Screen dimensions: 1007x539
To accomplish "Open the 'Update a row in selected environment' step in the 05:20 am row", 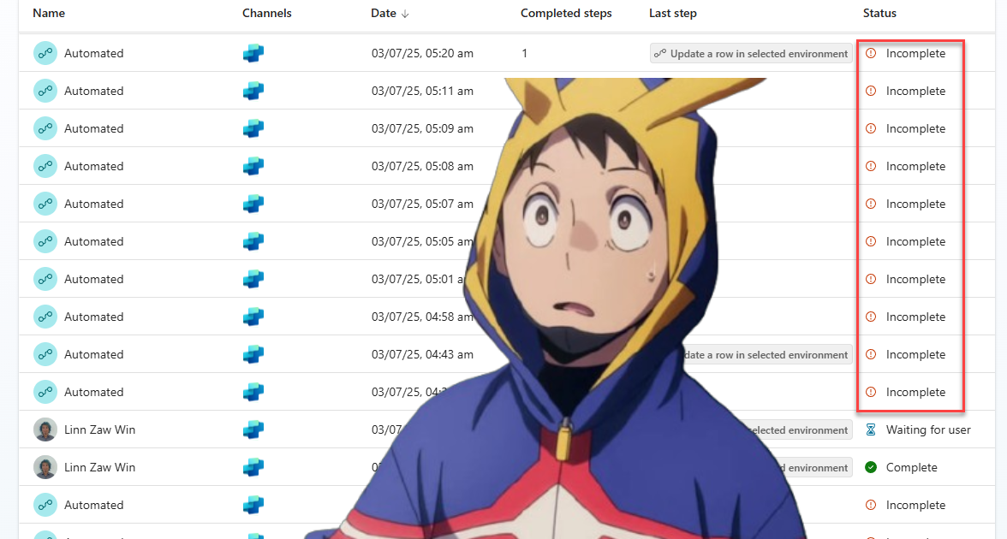I will 751,54.
